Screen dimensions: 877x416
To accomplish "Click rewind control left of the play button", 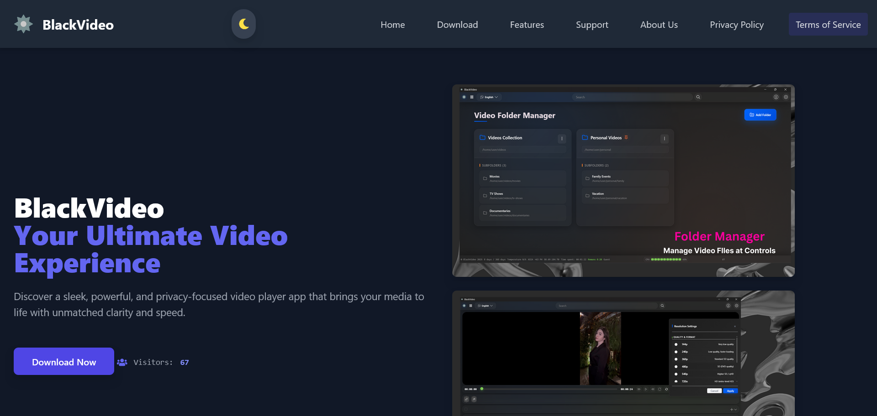I will [639, 389].
